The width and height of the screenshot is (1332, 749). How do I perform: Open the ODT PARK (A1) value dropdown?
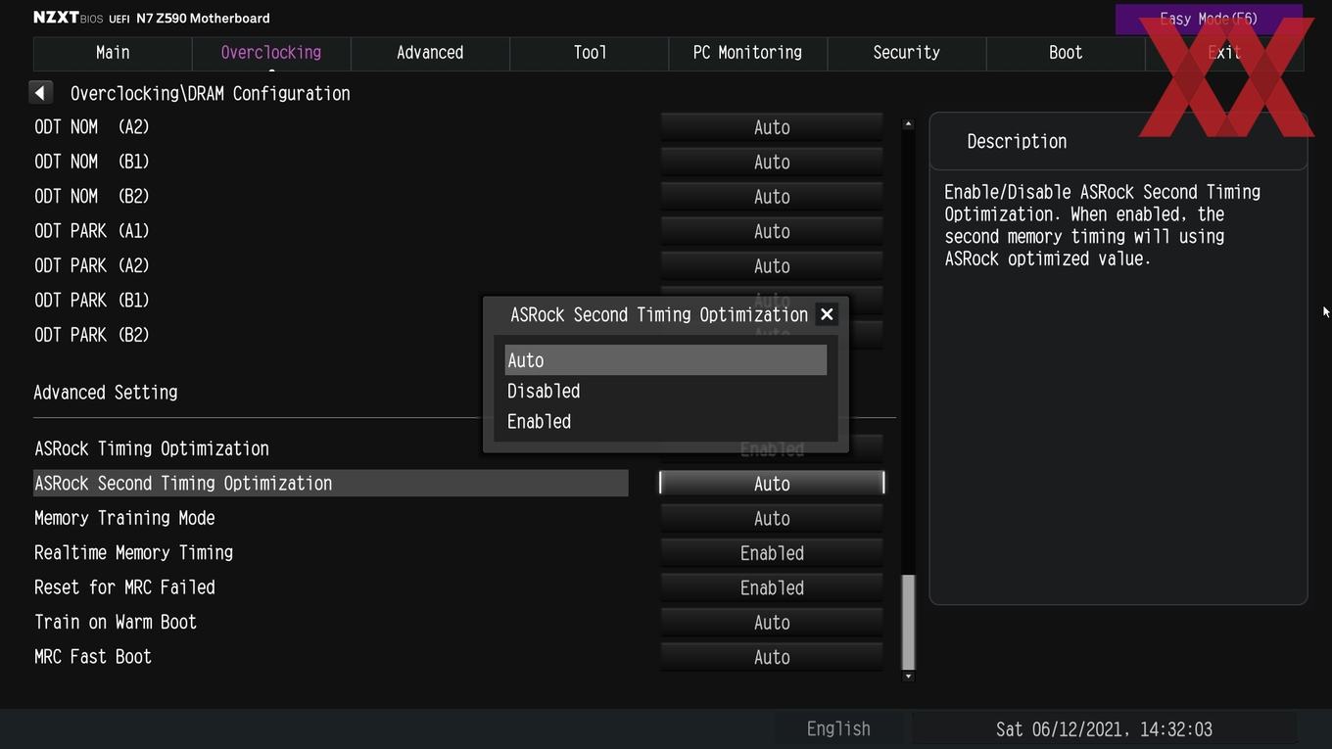(x=772, y=231)
